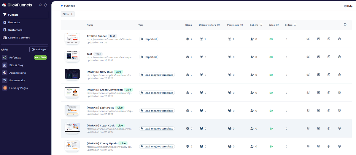Click preview icon for Light Pulse funnel
This screenshot has width=356, height=155.
pos(318,110)
